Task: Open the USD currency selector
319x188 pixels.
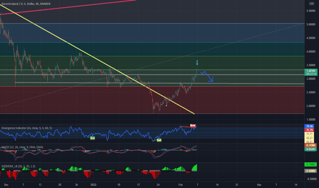Action: pos(311,3)
